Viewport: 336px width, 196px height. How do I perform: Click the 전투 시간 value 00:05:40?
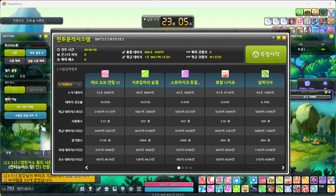(90, 49)
